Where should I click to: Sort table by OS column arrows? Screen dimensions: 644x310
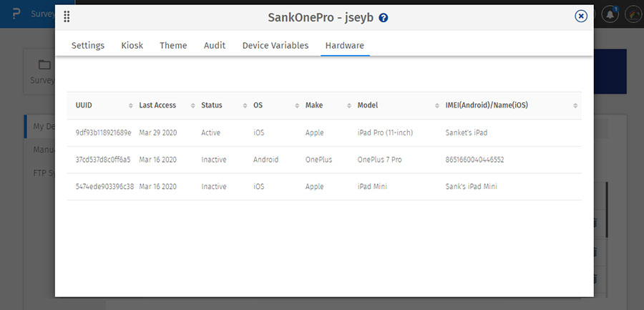click(297, 106)
